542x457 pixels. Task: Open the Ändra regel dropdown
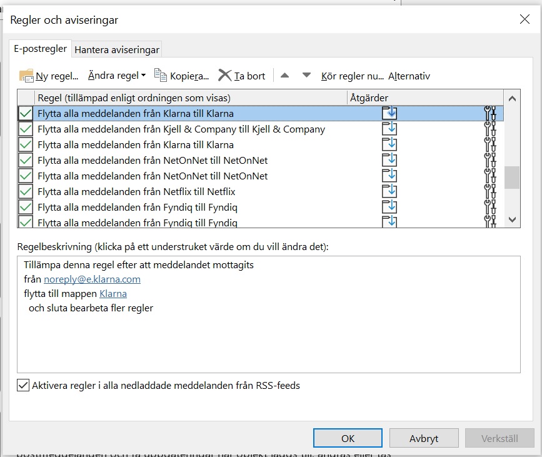pyautogui.click(x=116, y=76)
